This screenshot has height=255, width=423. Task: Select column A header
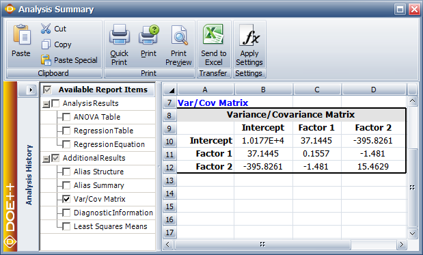[205, 90]
